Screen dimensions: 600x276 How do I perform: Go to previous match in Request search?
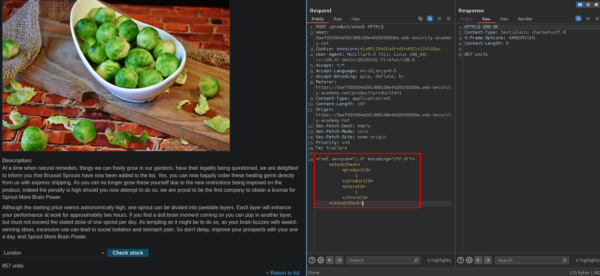point(330,260)
